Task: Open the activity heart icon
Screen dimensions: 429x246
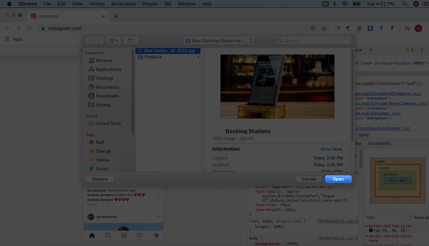Action: coord(139,236)
